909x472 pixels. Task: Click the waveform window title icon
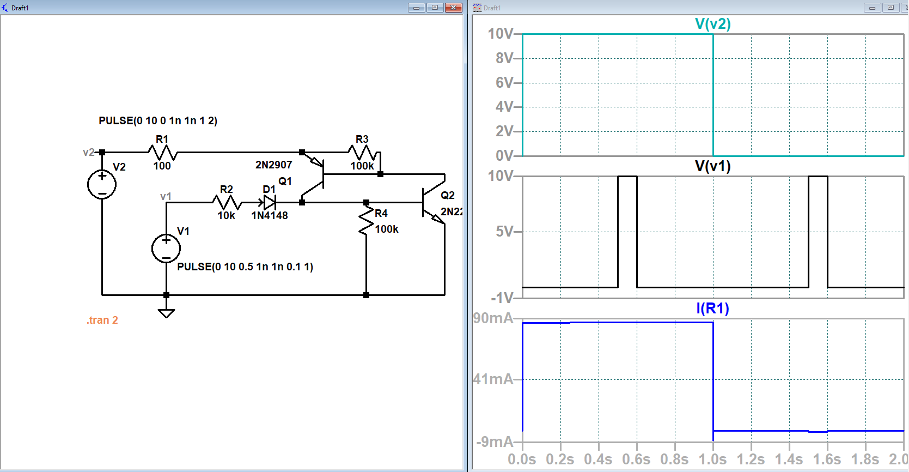(x=477, y=8)
